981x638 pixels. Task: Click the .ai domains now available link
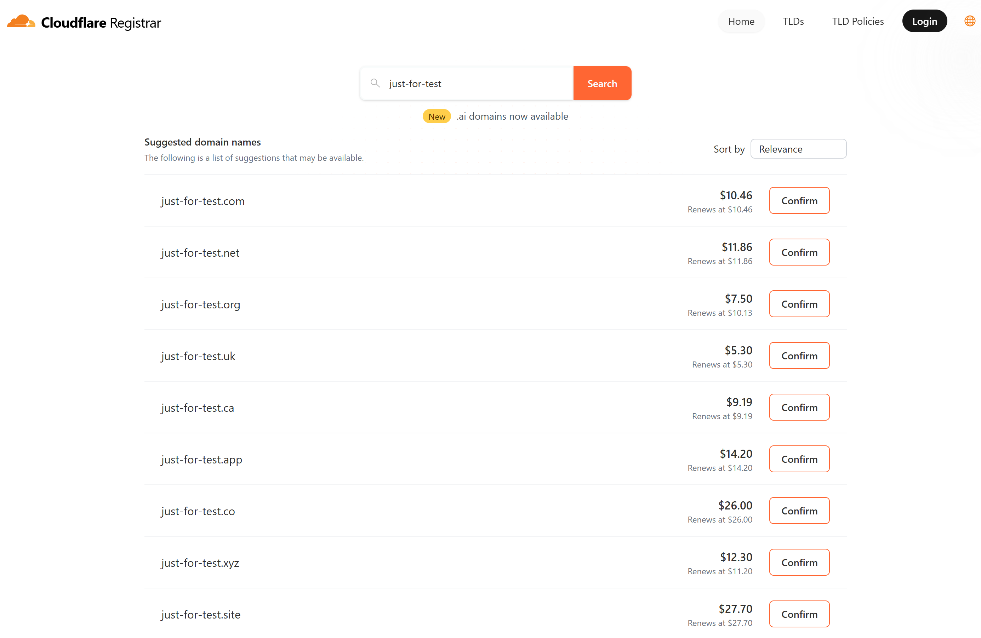512,116
